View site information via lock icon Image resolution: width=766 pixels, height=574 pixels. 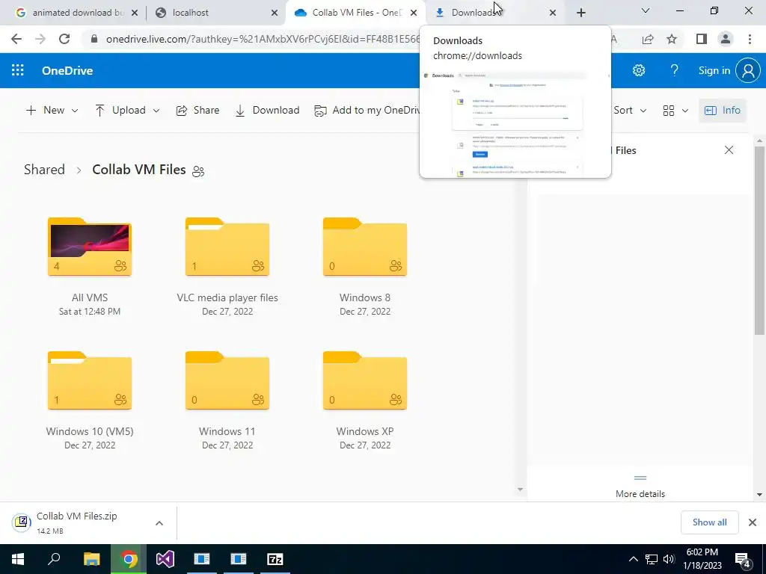[94, 39]
